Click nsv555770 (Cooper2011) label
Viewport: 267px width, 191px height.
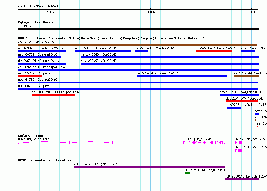[38, 86]
